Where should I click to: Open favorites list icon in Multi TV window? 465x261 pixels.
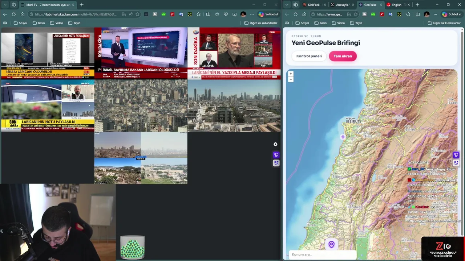tap(217, 14)
